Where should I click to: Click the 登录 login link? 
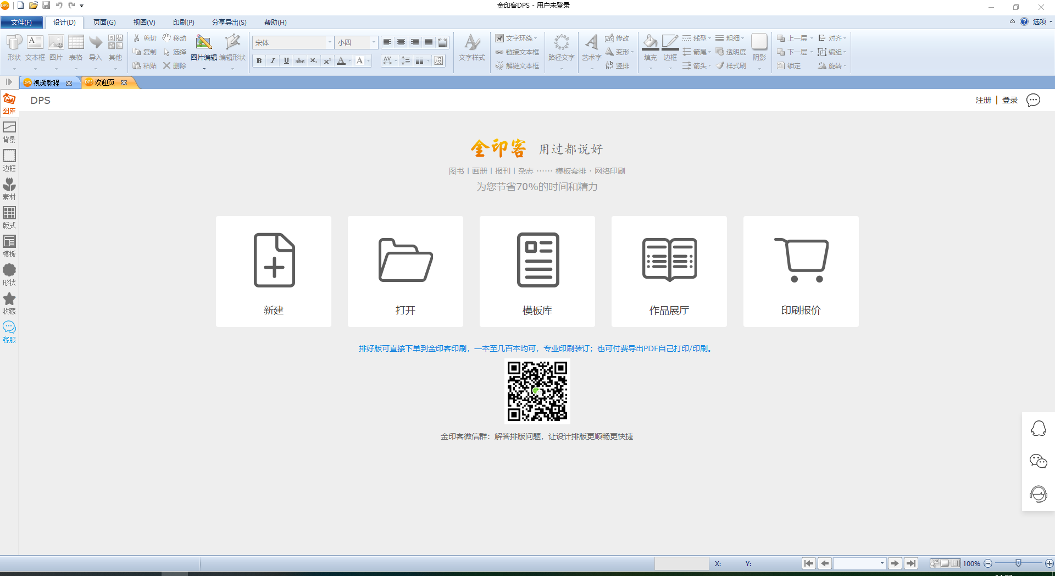point(1010,100)
